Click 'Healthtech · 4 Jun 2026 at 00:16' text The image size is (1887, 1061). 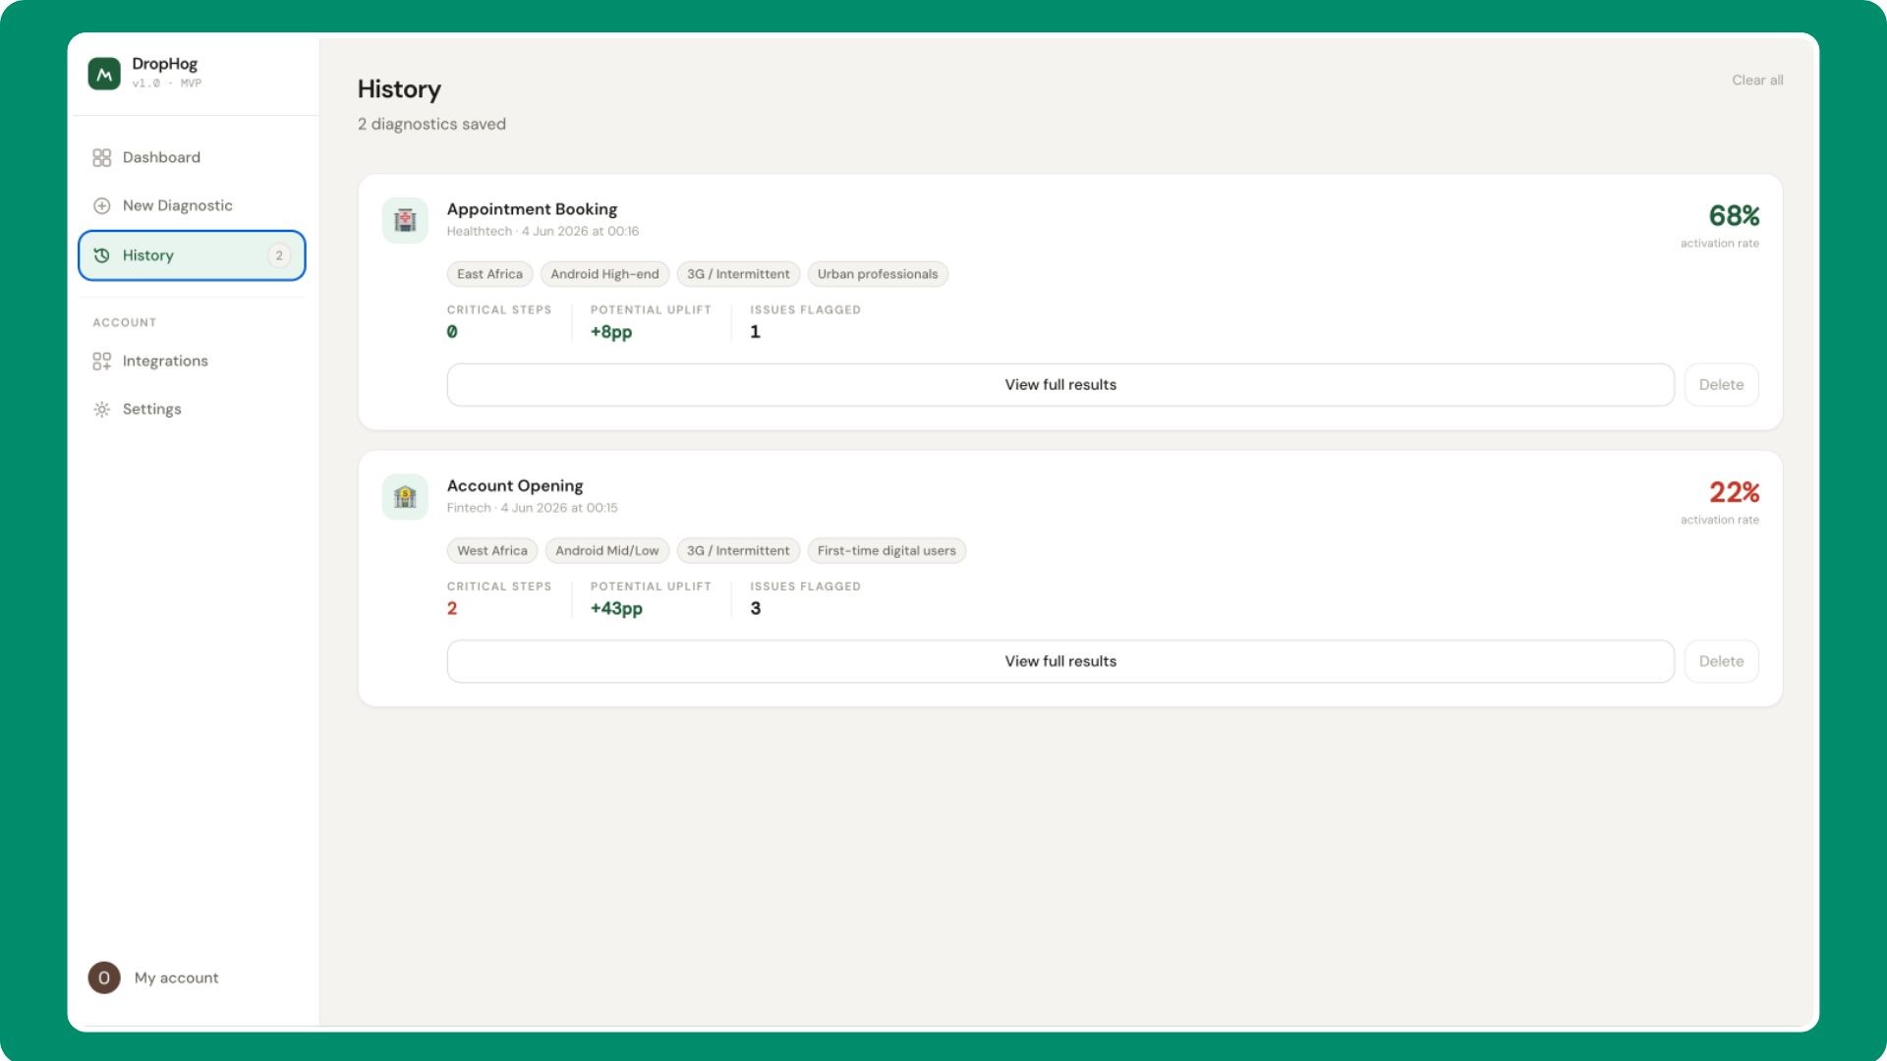tap(543, 232)
